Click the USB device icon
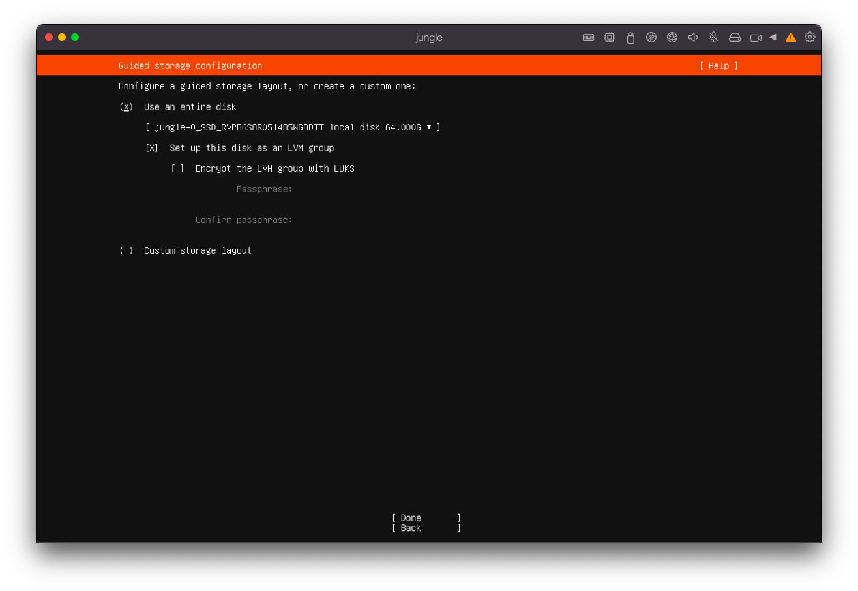 [x=630, y=38]
